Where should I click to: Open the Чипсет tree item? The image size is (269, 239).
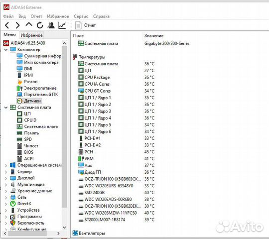coord(27,146)
